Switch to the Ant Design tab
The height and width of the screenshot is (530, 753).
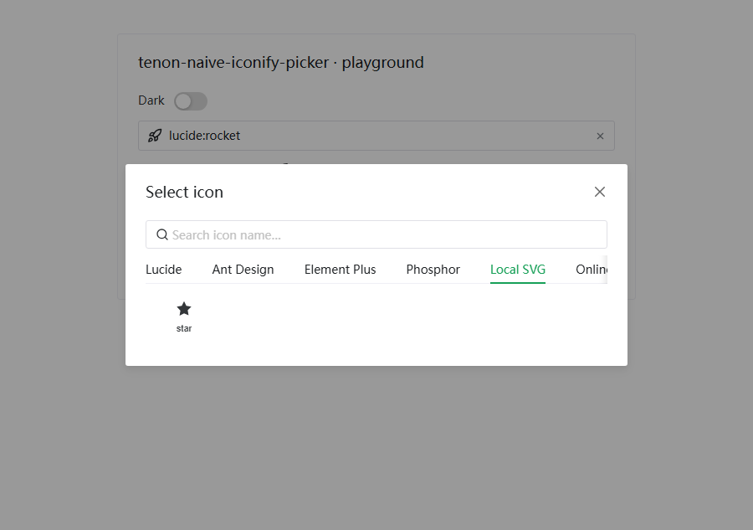pyautogui.click(x=243, y=270)
